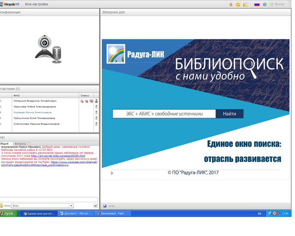Open the Windows Start button
295x236 pixels.
[9, 213]
